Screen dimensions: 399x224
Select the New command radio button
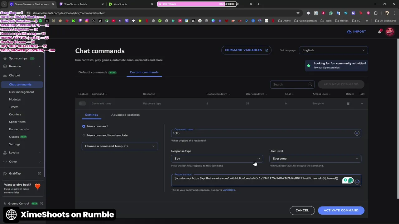click(x=84, y=126)
